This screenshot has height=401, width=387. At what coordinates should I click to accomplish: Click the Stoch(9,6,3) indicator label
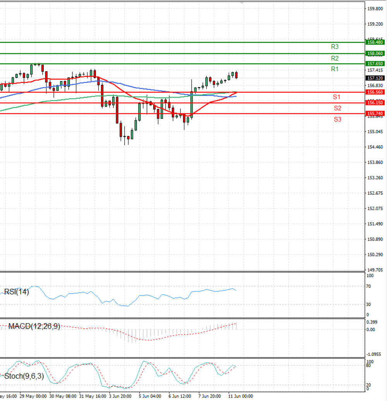tap(24, 376)
